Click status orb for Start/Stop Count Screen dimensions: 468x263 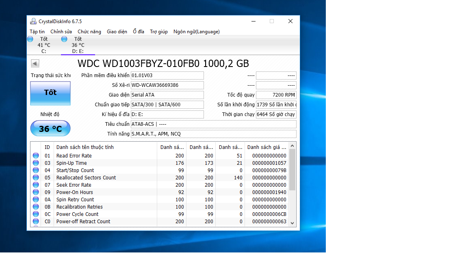pos(36,170)
